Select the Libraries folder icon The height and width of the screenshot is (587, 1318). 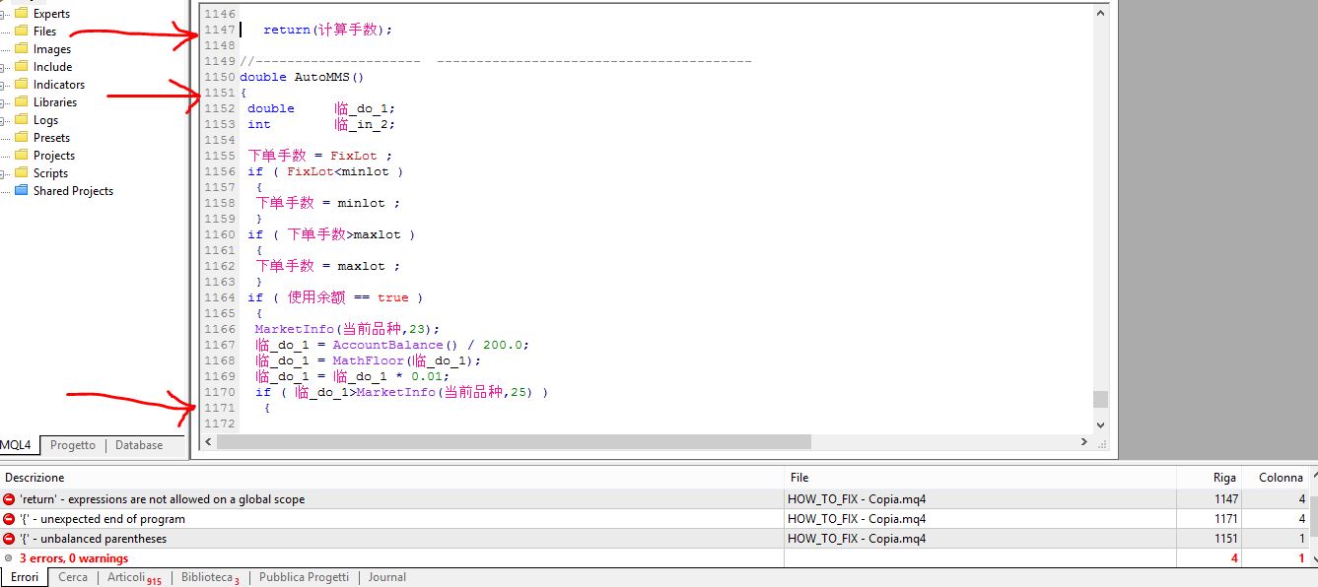tap(21, 102)
